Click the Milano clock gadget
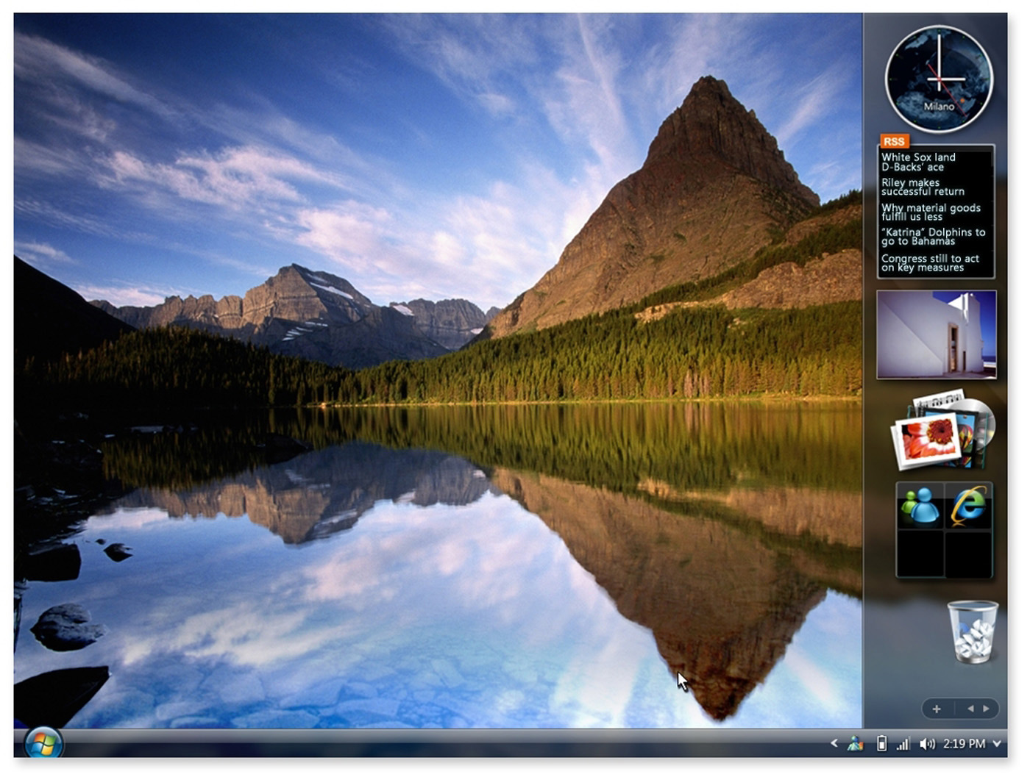The image size is (1030, 777). point(939,79)
